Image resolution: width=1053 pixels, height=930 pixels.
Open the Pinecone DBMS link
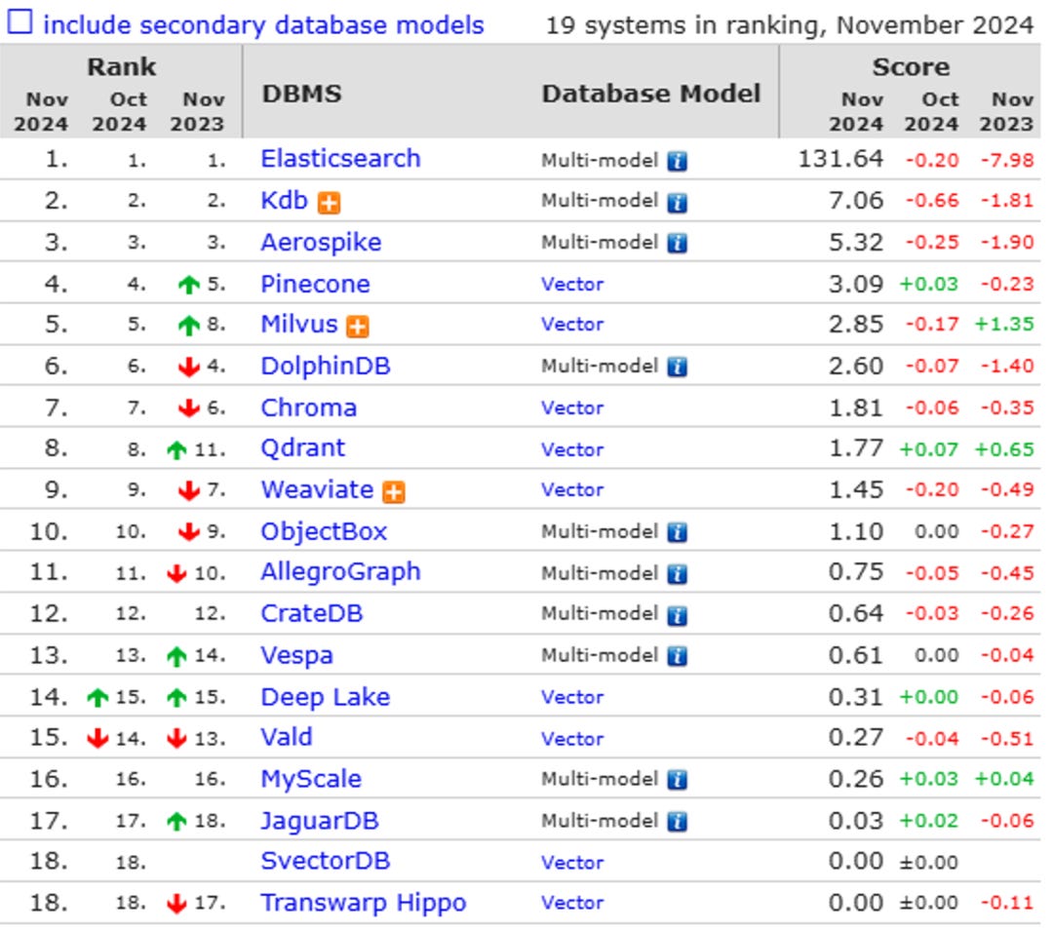[x=315, y=284]
